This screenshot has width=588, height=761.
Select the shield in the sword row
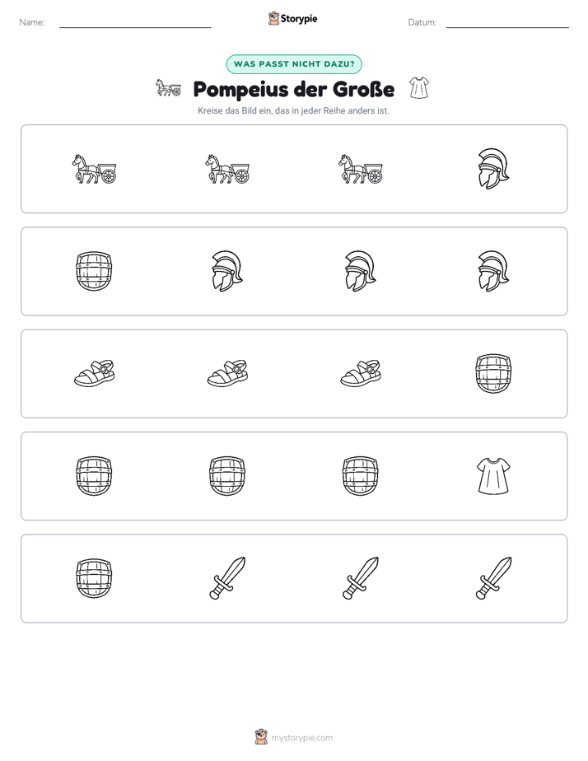(x=94, y=578)
